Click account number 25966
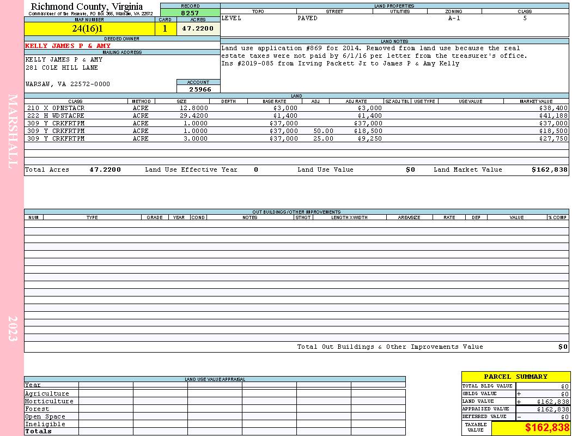 [x=200, y=89]
